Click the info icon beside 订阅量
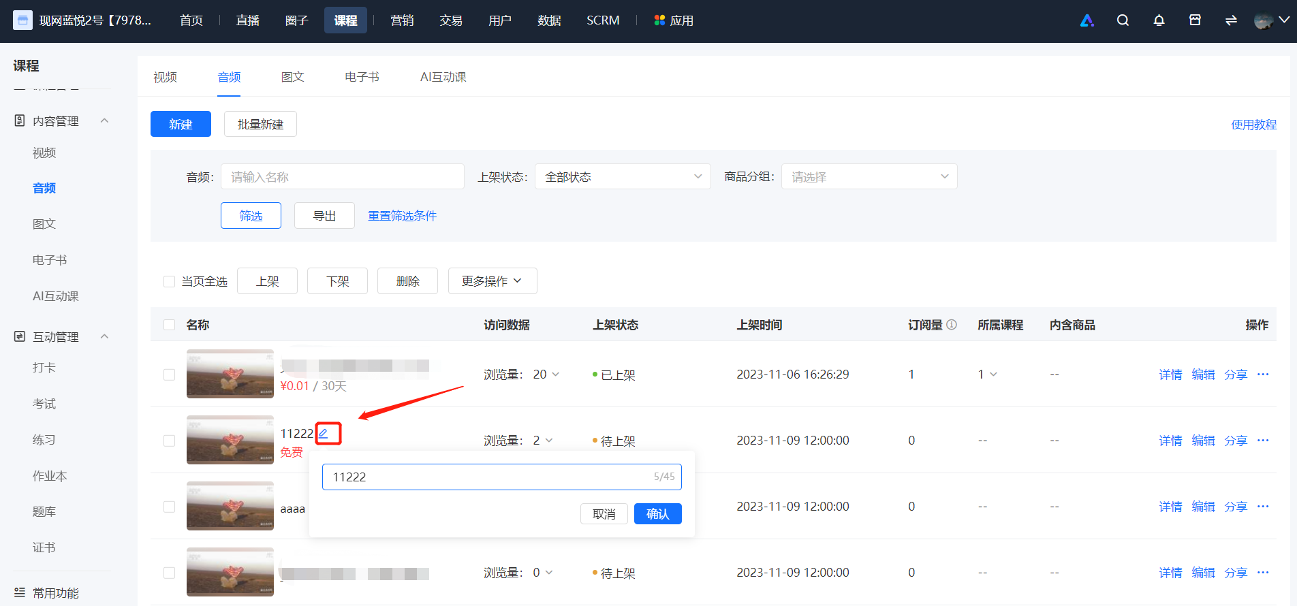Viewport: 1297px width, 606px height. (952, 325)
